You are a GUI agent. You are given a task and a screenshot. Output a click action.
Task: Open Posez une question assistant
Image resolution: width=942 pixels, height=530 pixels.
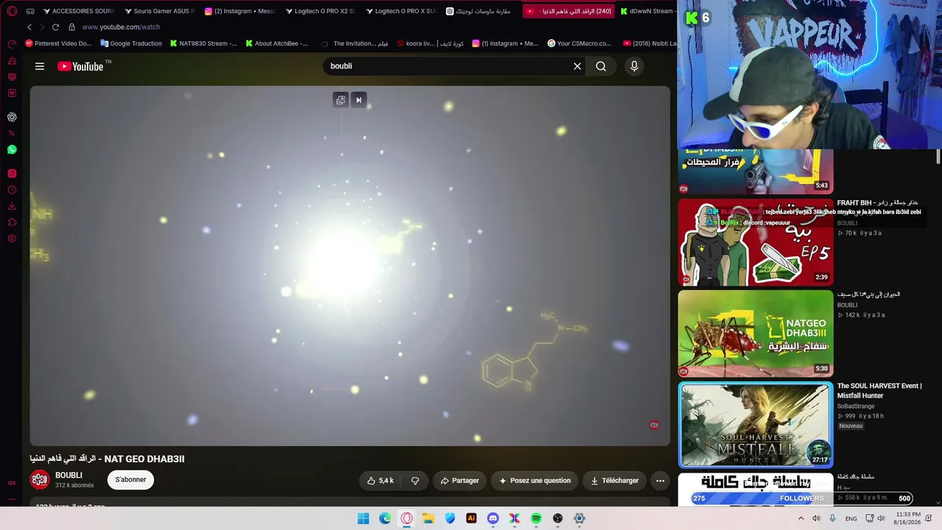pyautogui.click(x=535, y=481)
